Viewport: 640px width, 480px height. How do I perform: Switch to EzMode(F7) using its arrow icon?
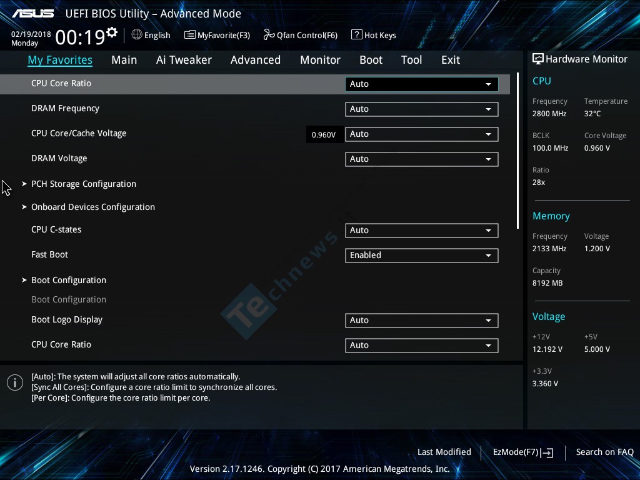pos(547,452)
